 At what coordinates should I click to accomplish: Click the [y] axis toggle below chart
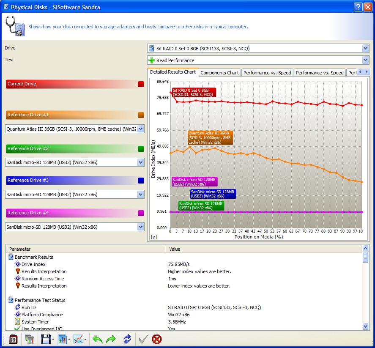click(154, 237)
